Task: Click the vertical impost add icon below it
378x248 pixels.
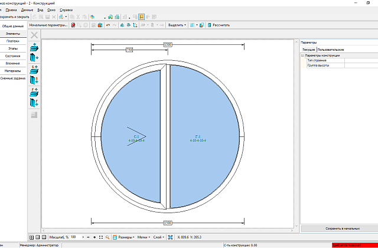Action: click(34, 58)
